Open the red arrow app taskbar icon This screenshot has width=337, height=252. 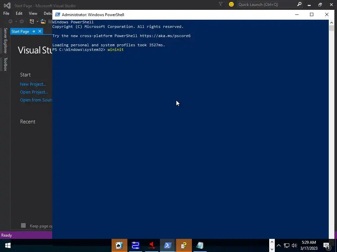[x=151, y=245]
